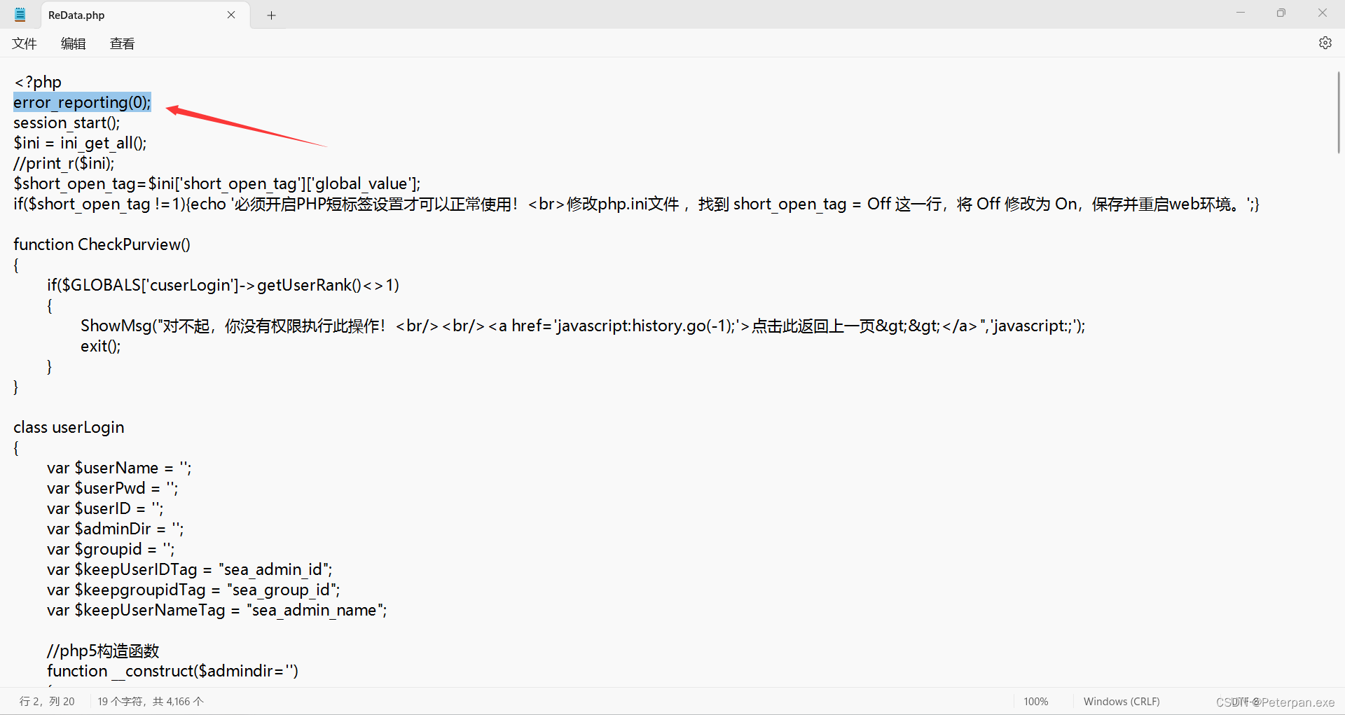Select the ReData.php tab
Image resolution: width=1345 pixels, height=715 pixels.
tap(145, 15)
